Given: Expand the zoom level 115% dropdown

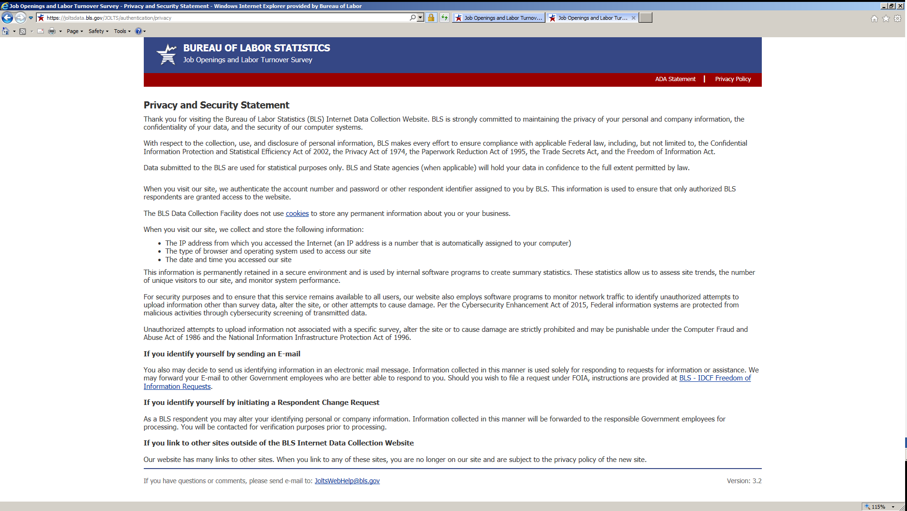Looking at the screenshot, I should tap(893, 507).
